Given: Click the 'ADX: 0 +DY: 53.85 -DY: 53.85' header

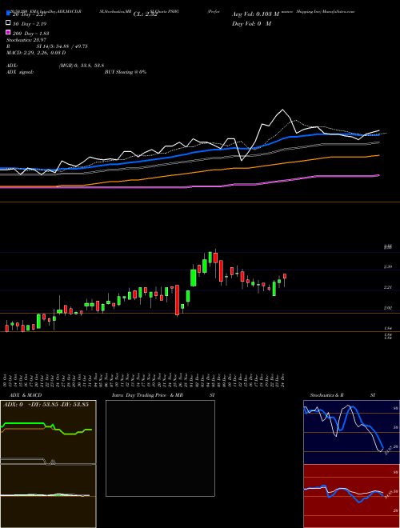Looking at the screenshot, I should tap(46, 404).
